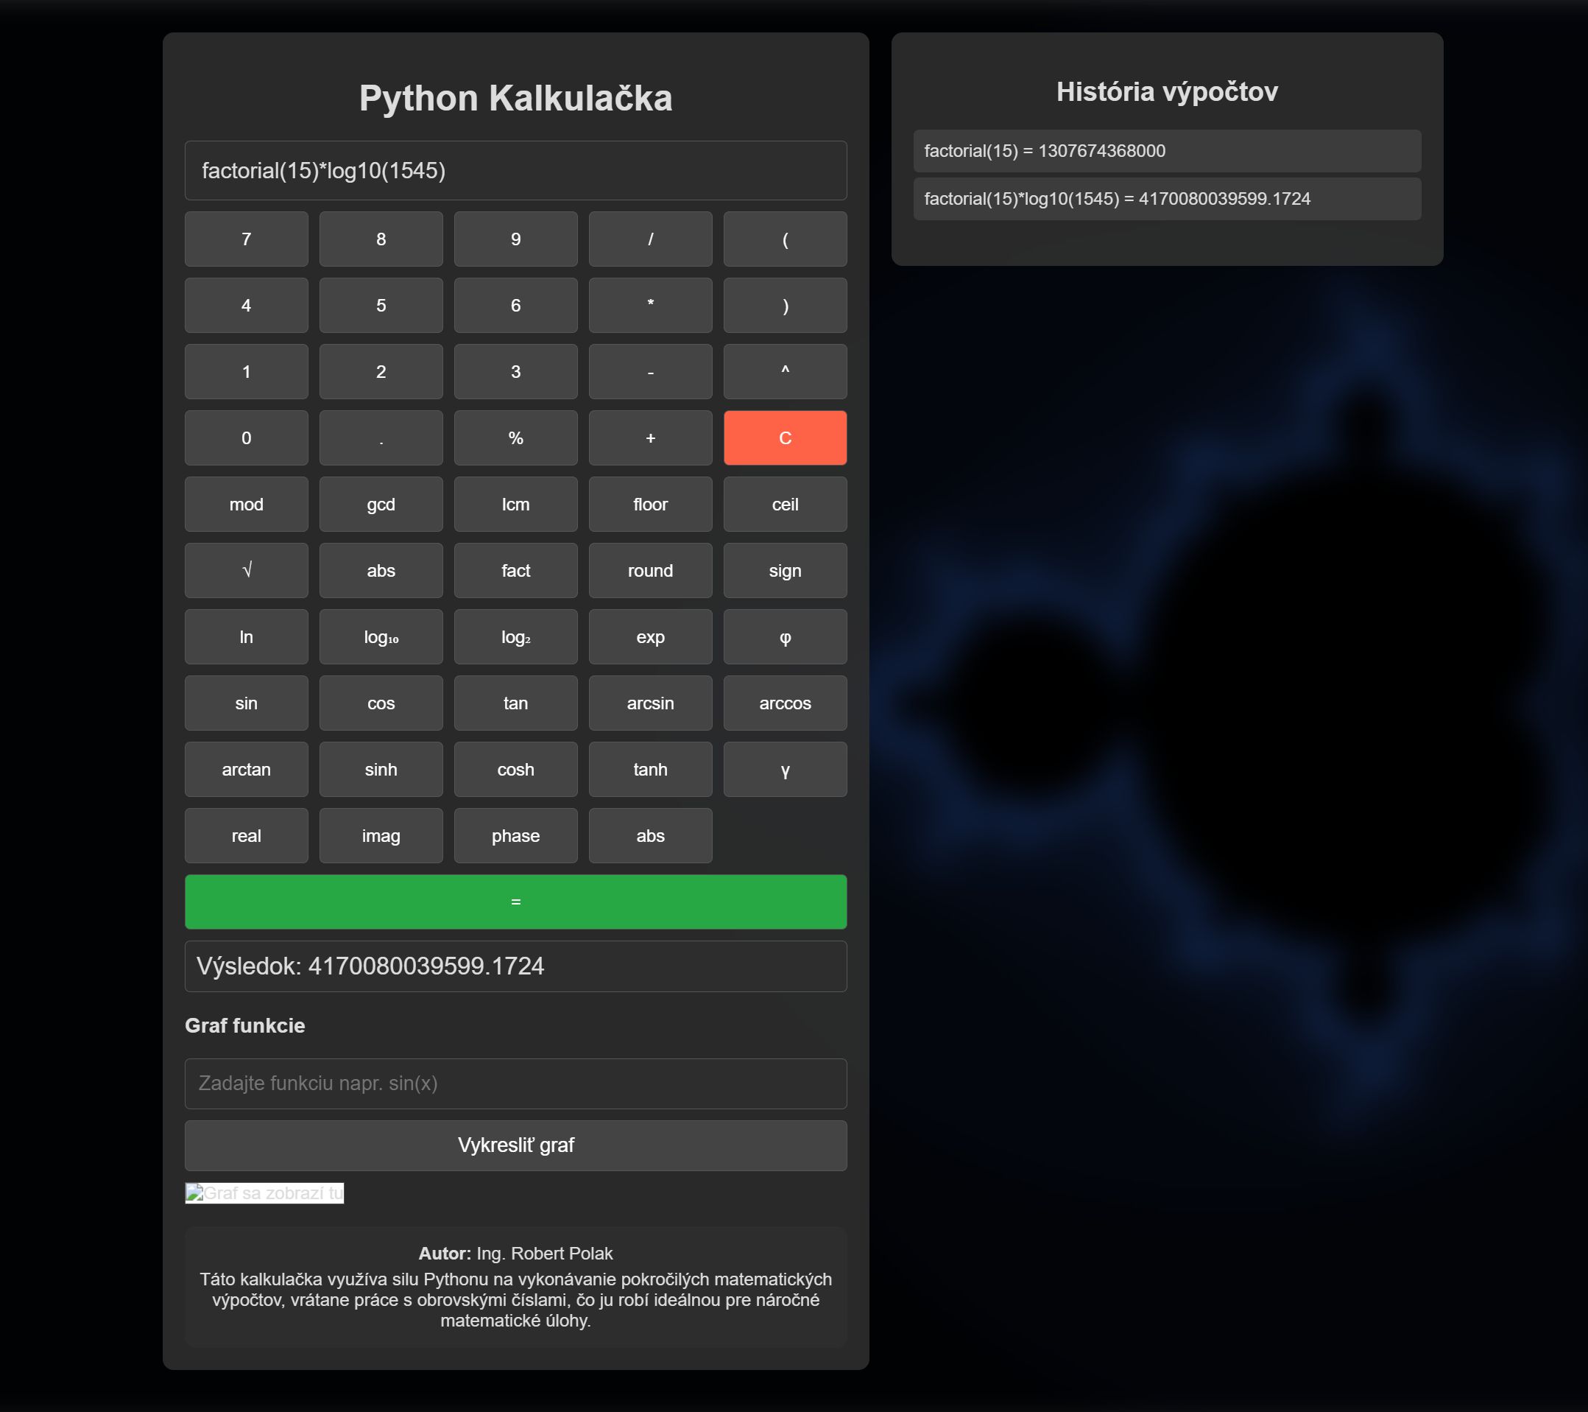This screenshot has width=1588, height=1412.
Task: Select the arccos trigonometric function
Action: point(785,703)
